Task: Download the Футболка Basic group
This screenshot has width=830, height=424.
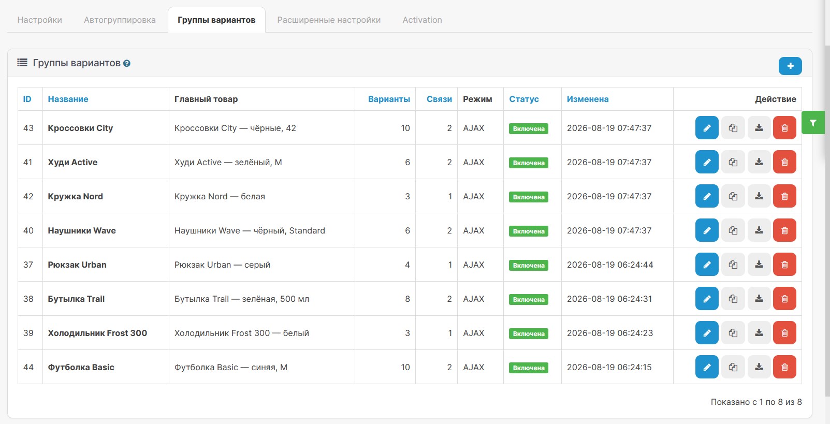Action: (759, 367)
